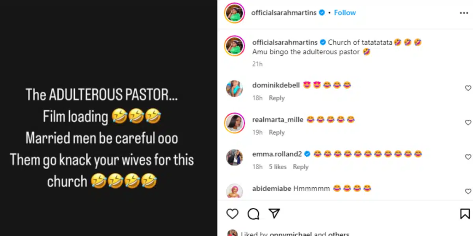Screen dimensions: 473x236
Task: Like the post with heart icon
Action: (232, 214)
